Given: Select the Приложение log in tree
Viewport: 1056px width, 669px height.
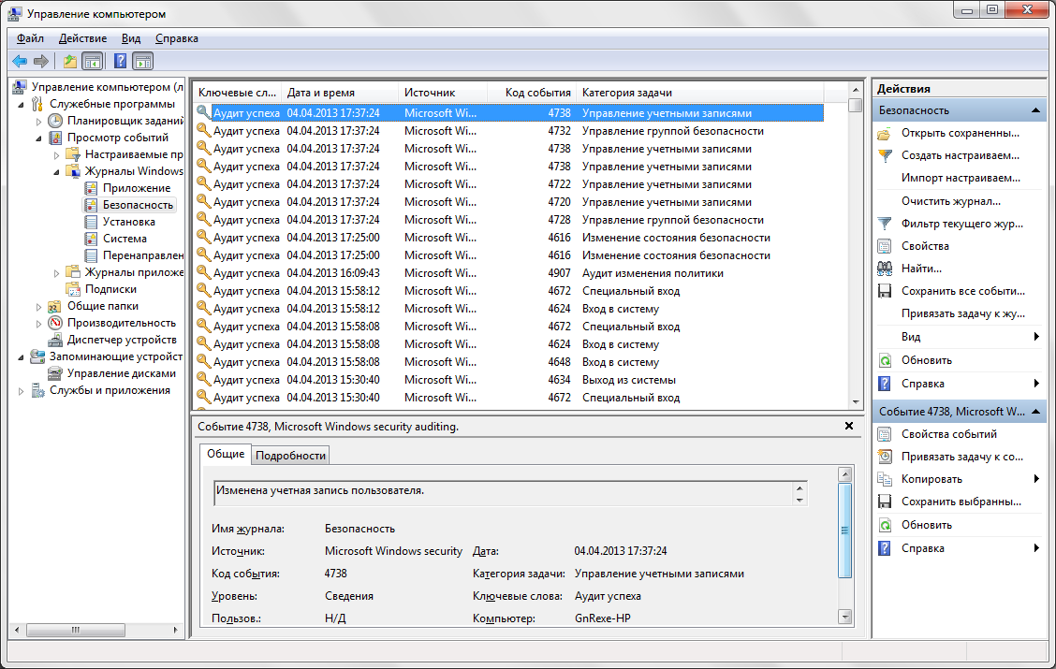Looking at the screenshot, I should click(137, 188).
